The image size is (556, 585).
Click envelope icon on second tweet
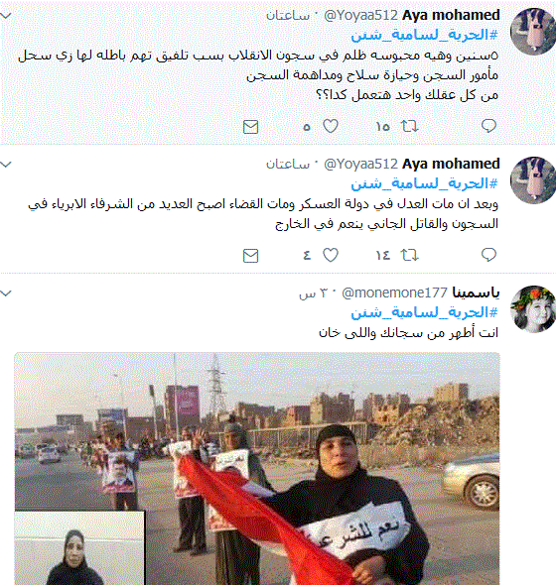pyautogui.click(x=250, y=256)
